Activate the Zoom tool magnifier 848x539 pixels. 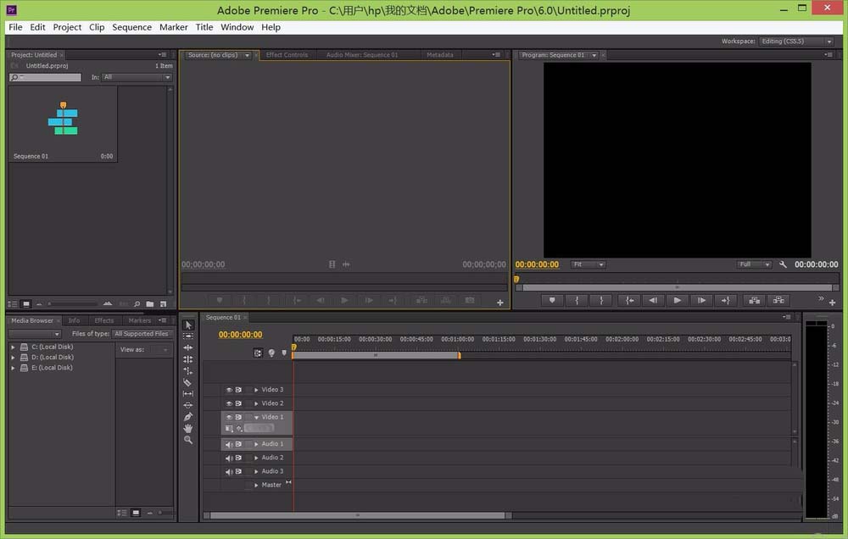click(187, 440)
